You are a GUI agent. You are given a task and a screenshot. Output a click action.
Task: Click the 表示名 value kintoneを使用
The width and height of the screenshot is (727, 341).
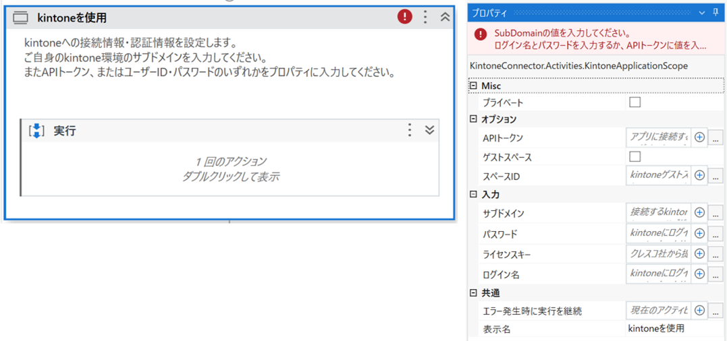[x=655, y=329]
